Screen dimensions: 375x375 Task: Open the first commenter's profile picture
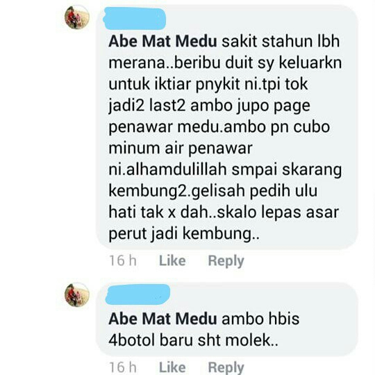coord(77,17)
